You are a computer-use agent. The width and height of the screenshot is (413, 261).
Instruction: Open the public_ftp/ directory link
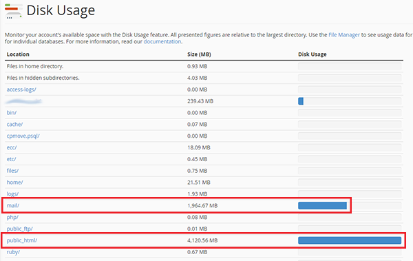click(20, 229)
